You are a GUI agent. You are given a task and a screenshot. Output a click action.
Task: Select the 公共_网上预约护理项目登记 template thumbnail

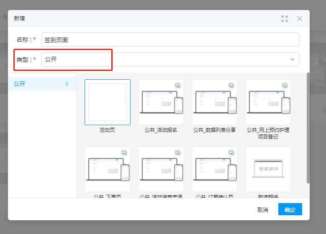268,102
